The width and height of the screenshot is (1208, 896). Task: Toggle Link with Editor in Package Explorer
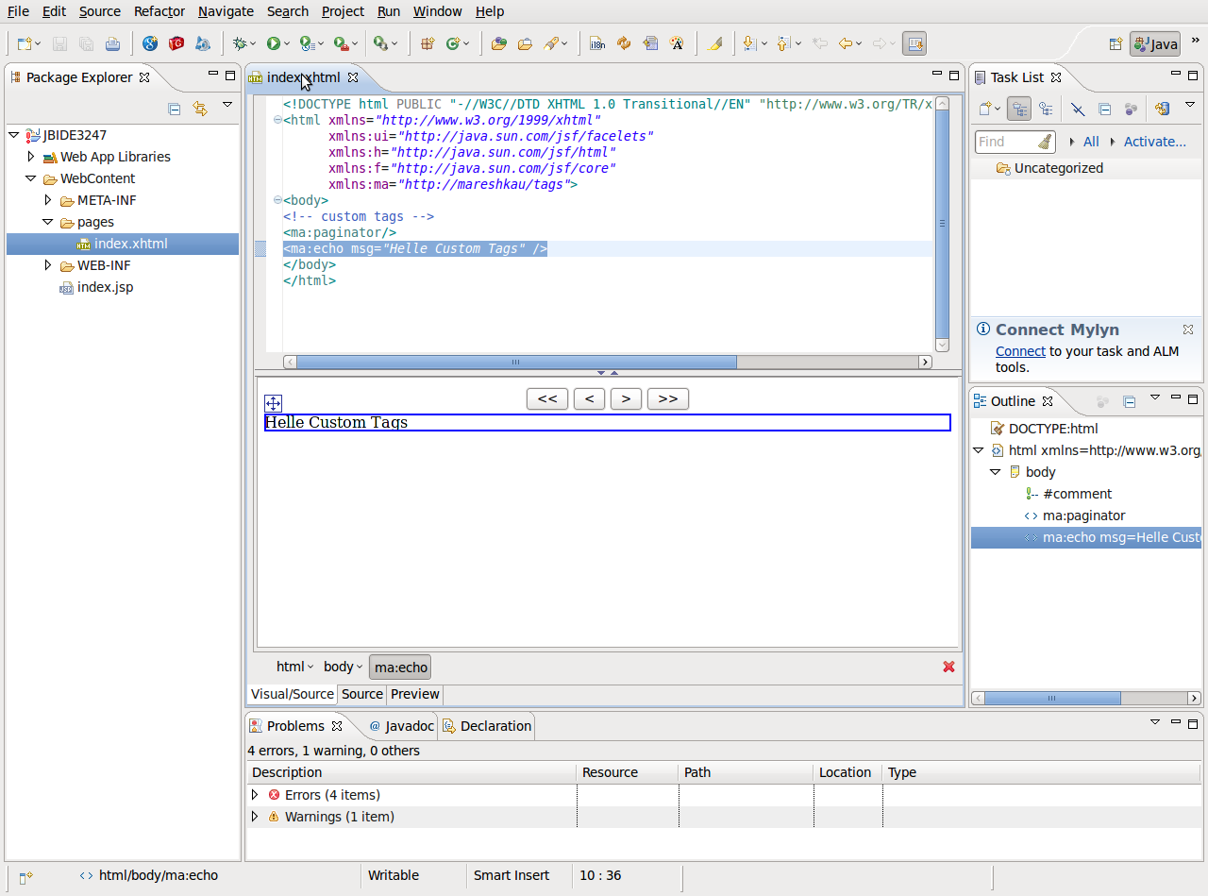click(x=199, y=109)
